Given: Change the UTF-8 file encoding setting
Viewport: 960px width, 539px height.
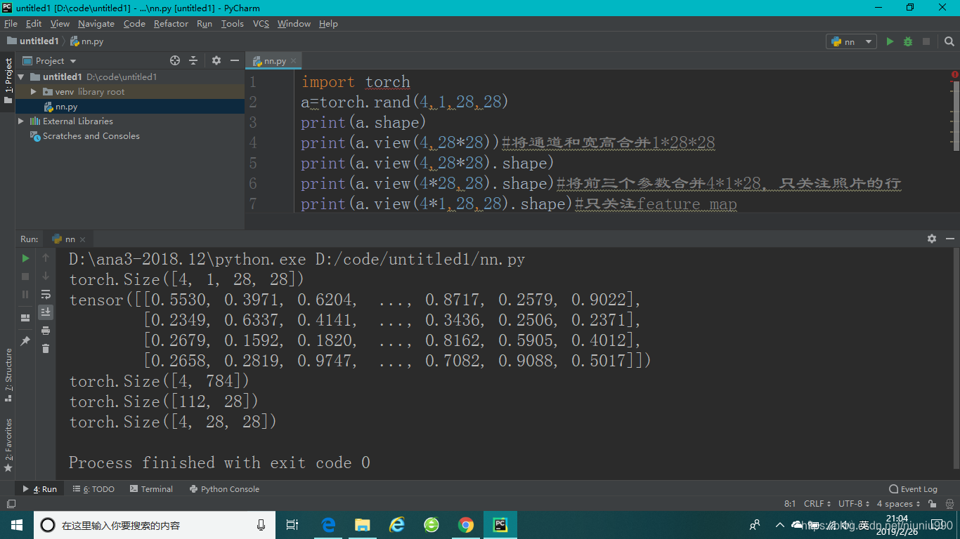Looking at the screenshot, I should pos(854,504).
